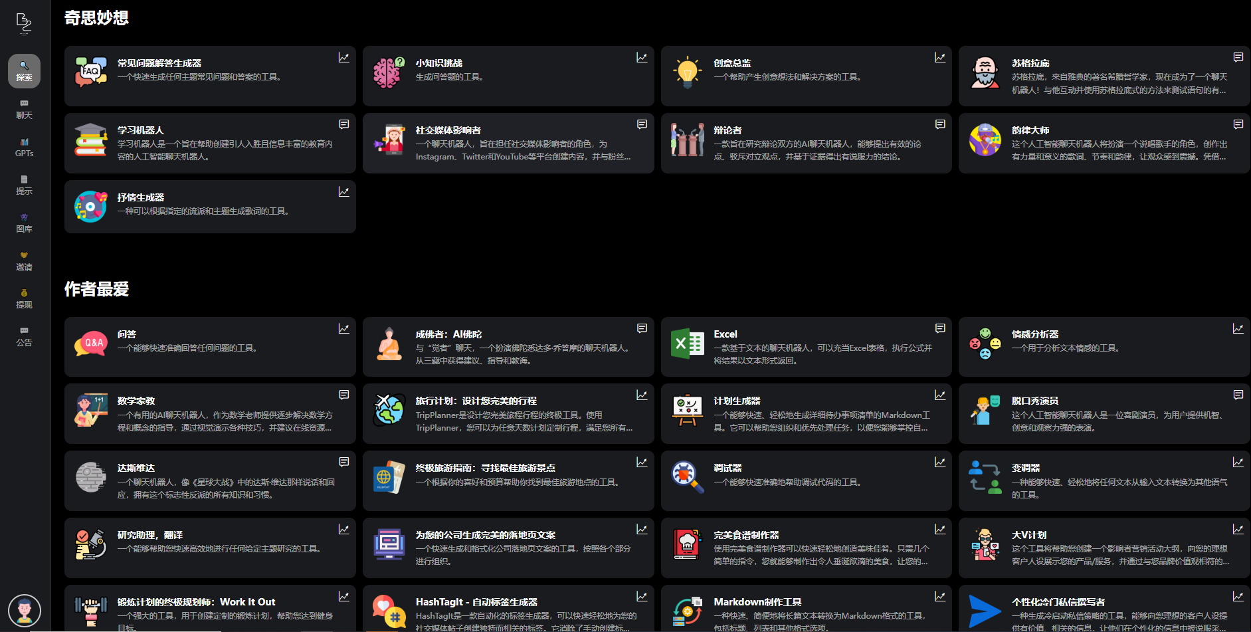Open the 抒情生成器 lyric tool title
The height and width of the screenshot is (632, 1251).
141,197
